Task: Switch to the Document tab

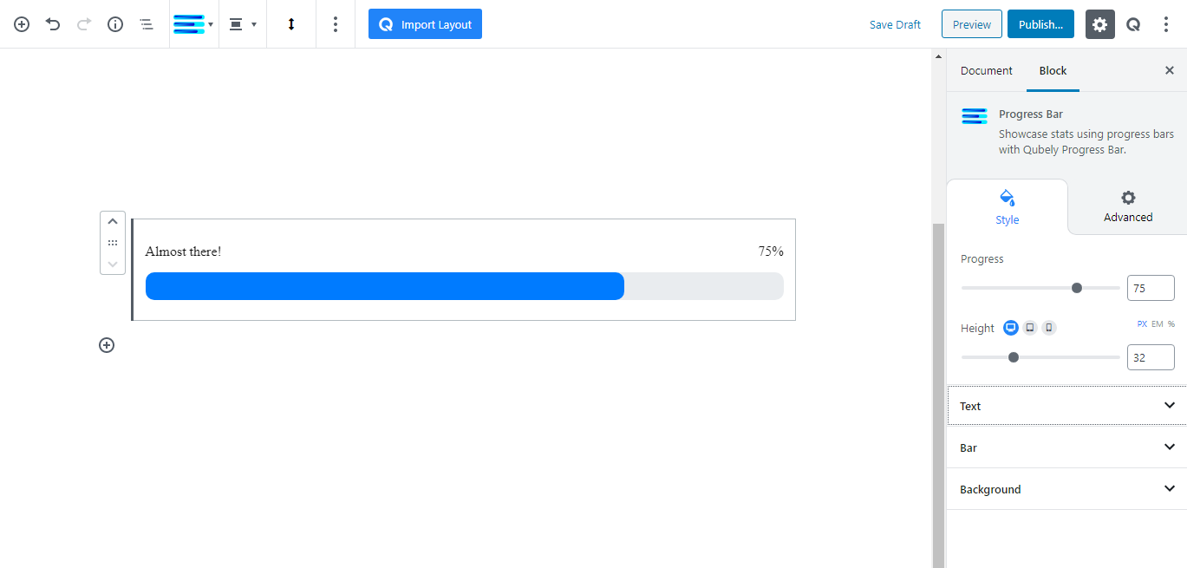Action: (986, 70)
